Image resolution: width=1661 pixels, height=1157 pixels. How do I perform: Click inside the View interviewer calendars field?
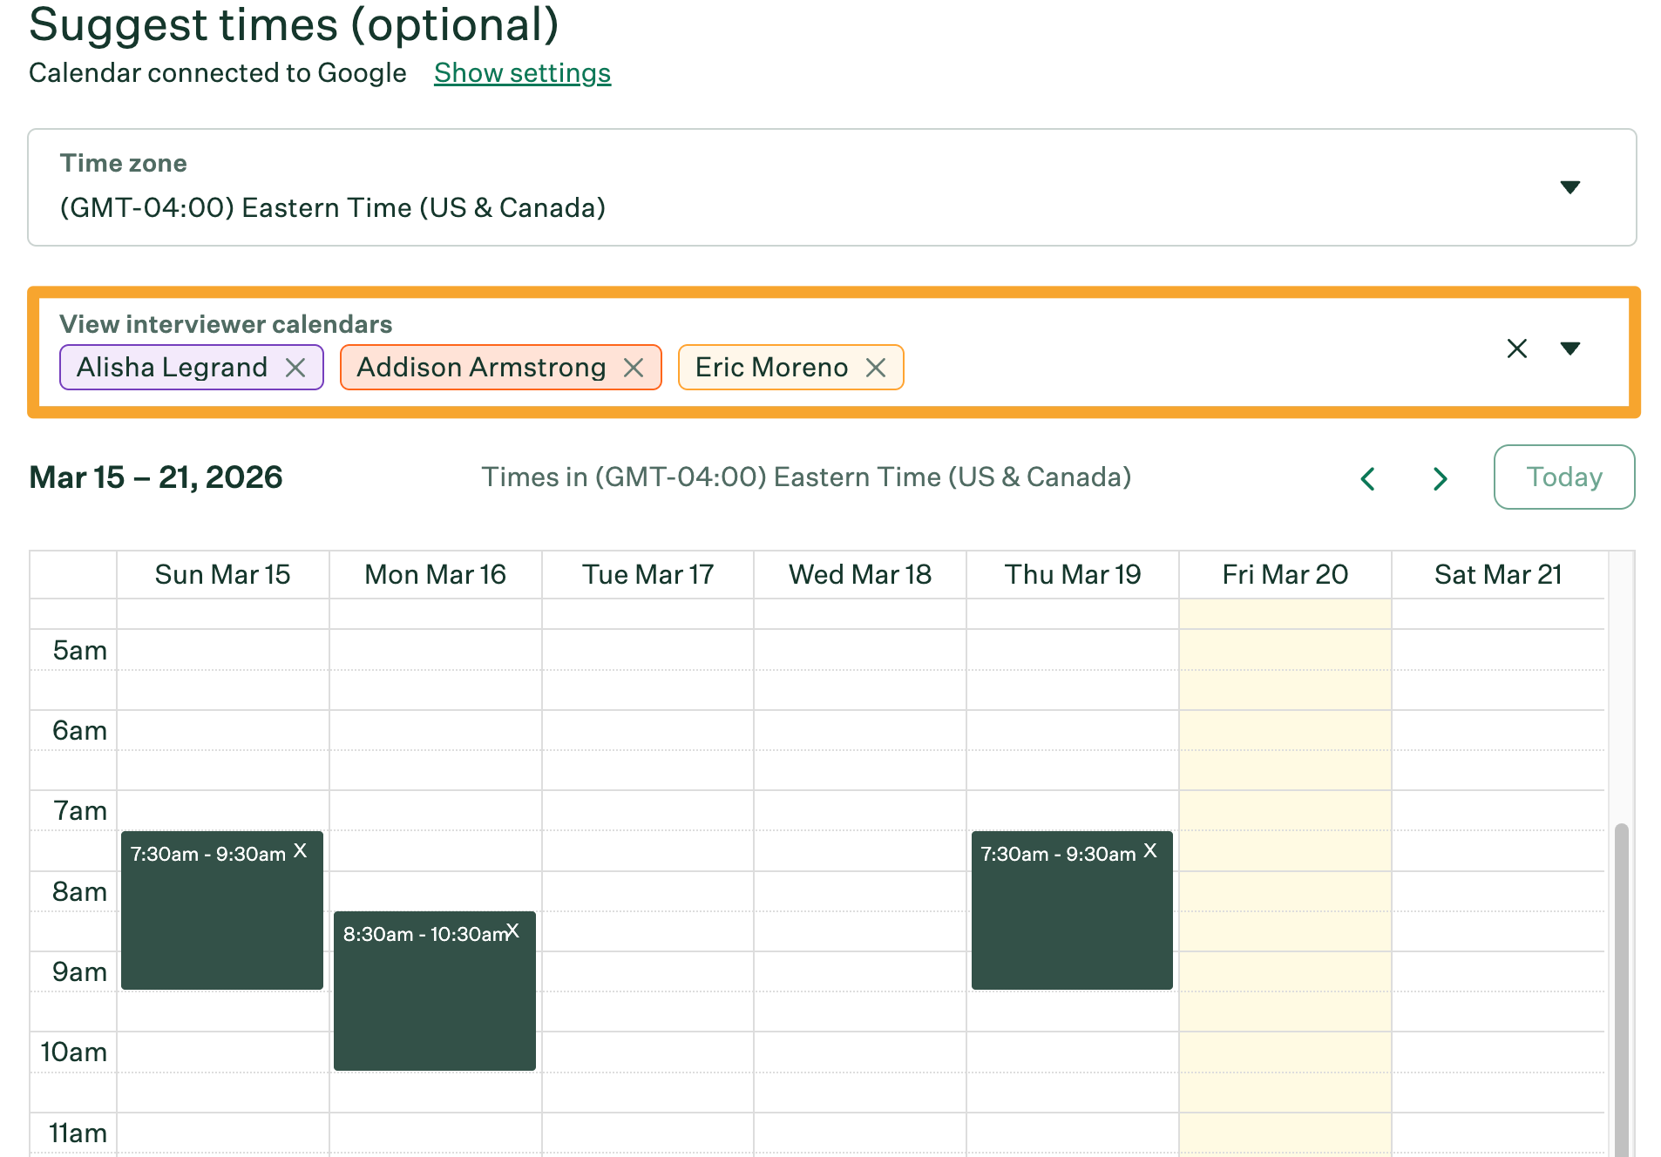pyautogui.click(x=1133, y=367)
